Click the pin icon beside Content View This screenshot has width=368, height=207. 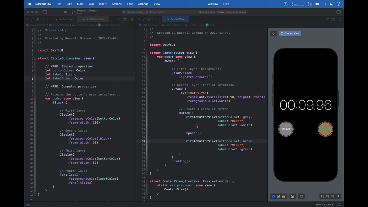[x=273, y=33]
